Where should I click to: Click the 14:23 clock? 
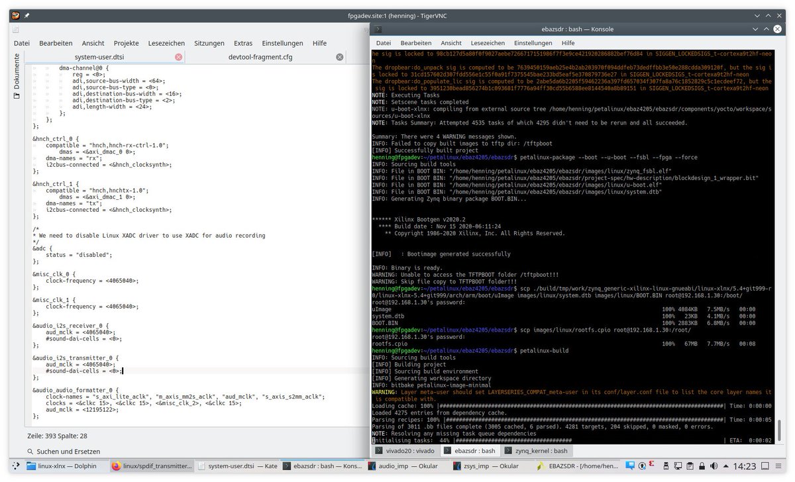click(746, 466)
